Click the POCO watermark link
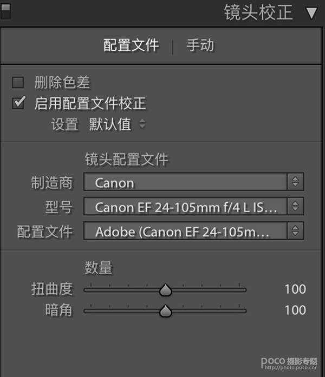 click(x=289, y=363)
